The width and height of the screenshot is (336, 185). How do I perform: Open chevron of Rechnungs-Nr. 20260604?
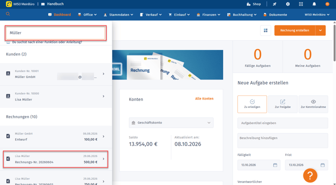[x=103, y=158]
